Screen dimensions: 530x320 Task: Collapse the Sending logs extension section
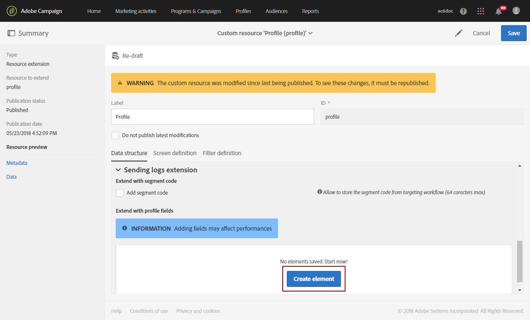click(118, 170)
